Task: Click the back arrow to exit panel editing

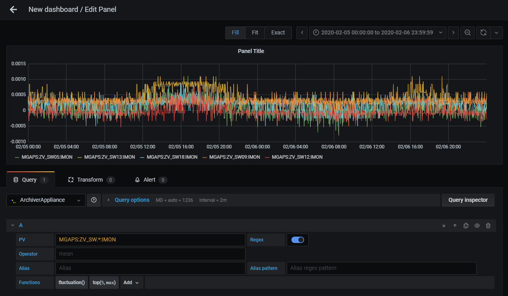Action: [13, 9]
